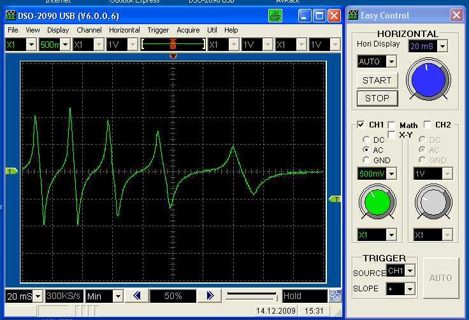Viewport: 469px width, 320px height.
Task: Enable the CH2 checkbox
Action: pos(427,125)
